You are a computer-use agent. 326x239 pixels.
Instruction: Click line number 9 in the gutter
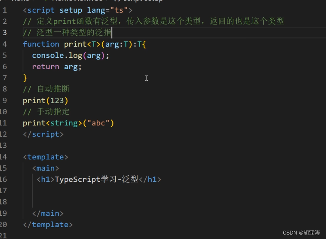pos(5,101)
